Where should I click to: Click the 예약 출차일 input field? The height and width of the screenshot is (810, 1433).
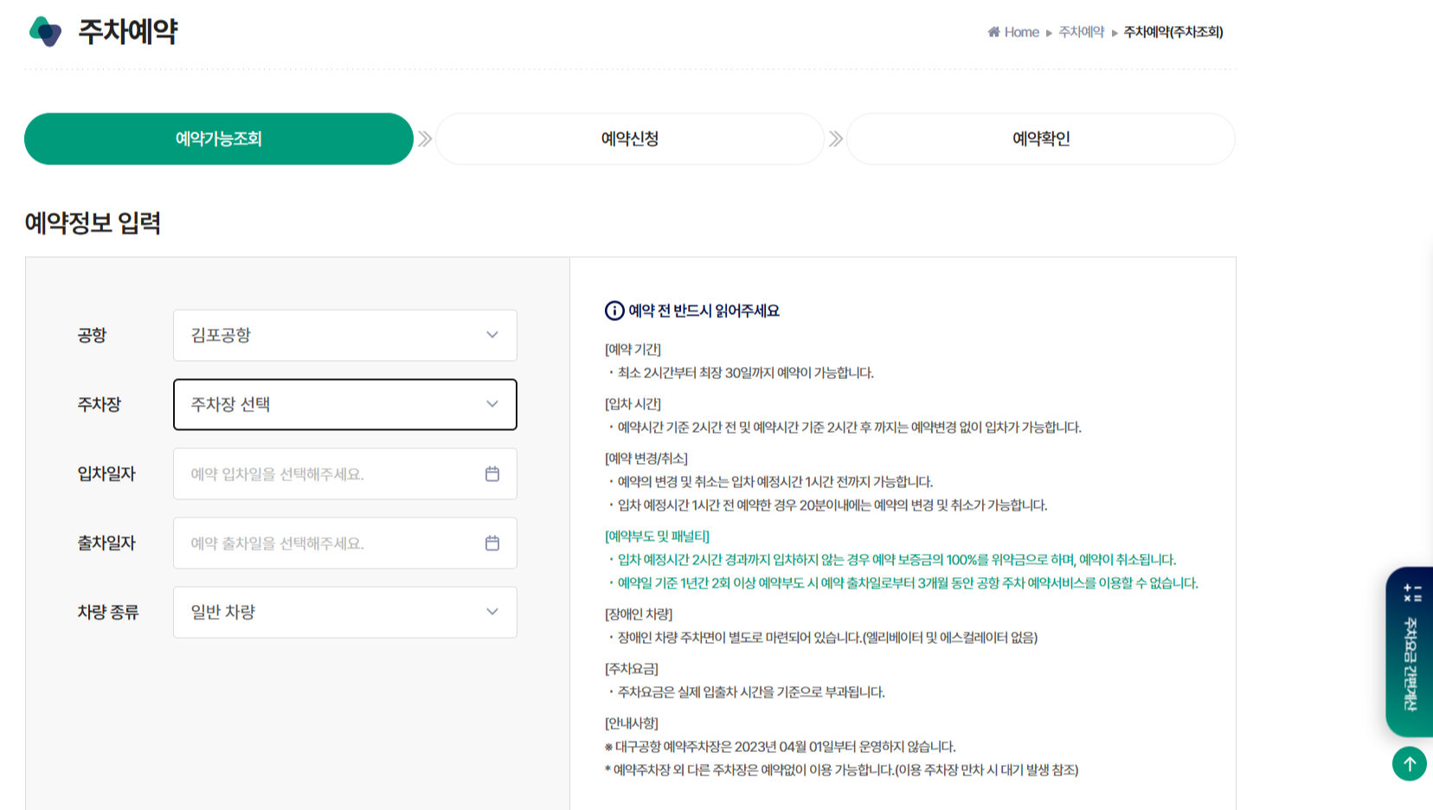click(x=320, y=543)
